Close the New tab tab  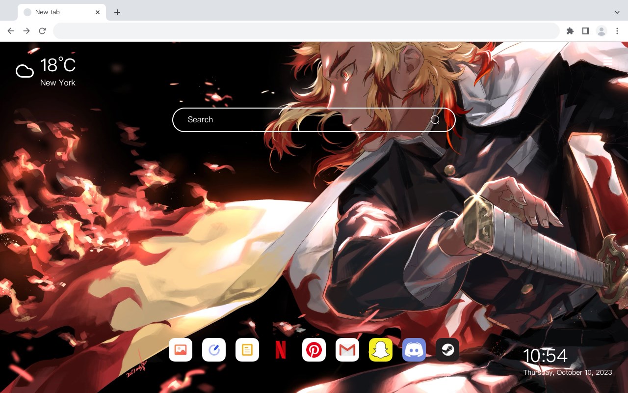(x=98, y=12)
